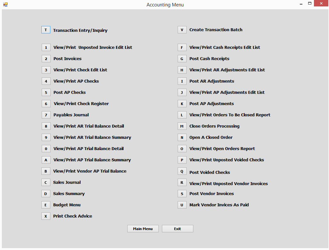Minimize the Accounting Menu window
Image resolution: width=329 pixels, height=250 pixels.
(301, 4)
